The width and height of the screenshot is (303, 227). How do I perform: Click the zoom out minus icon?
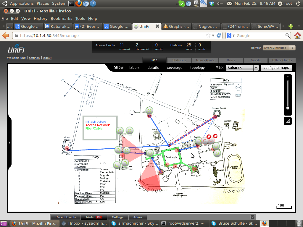288,112
